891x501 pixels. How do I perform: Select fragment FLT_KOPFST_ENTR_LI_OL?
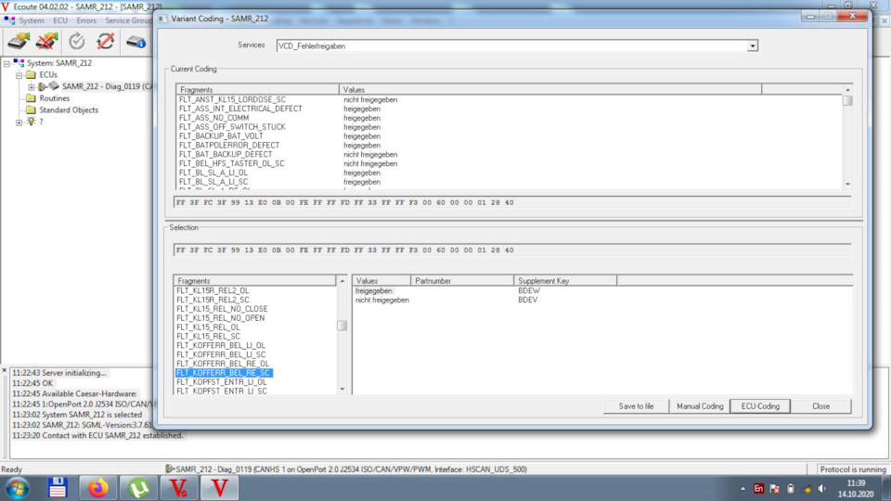click(221, 382)
